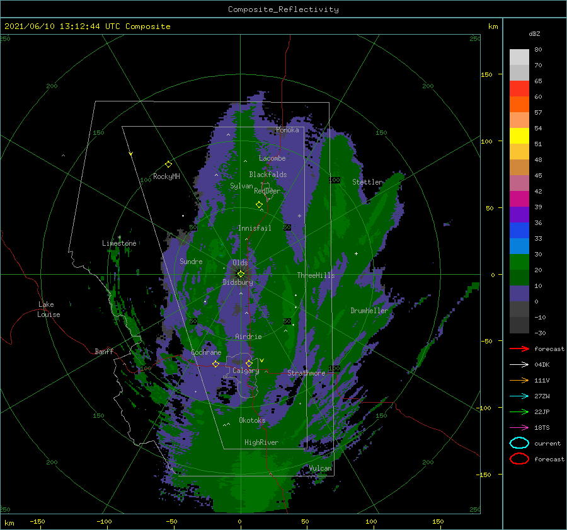The height and width of the screenshot is (530, 567).
Task: Select the purple 36-39 dBZ swatch
Action: [519, 214]
